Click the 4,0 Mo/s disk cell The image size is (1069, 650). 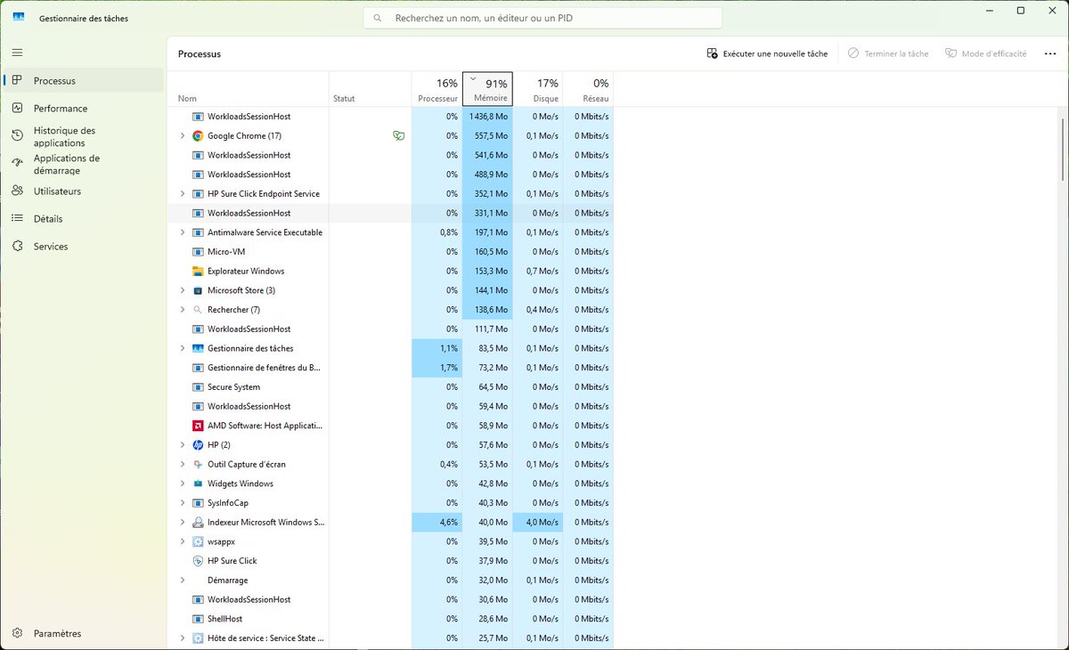click(x=538, y=522)
